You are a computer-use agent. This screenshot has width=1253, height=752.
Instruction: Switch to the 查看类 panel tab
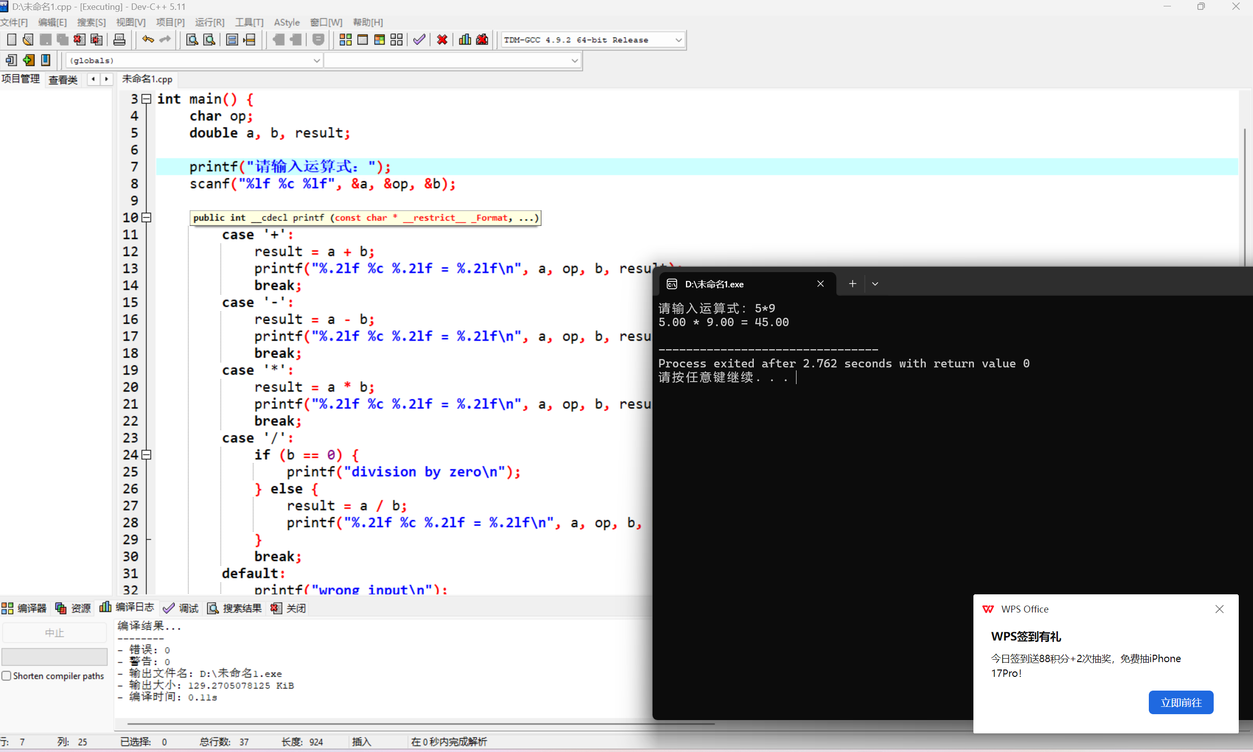coord(63,80)
